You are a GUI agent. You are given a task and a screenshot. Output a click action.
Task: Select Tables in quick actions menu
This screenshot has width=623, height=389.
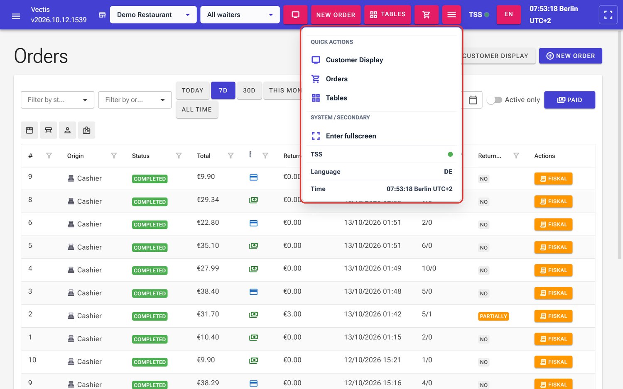tap(381, 98)
